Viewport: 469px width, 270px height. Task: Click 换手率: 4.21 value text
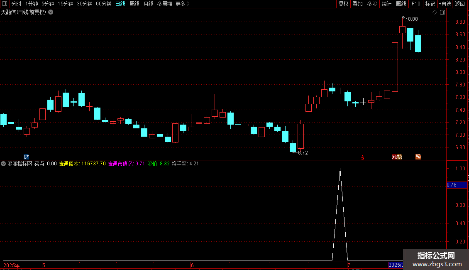tap(185, 164)
